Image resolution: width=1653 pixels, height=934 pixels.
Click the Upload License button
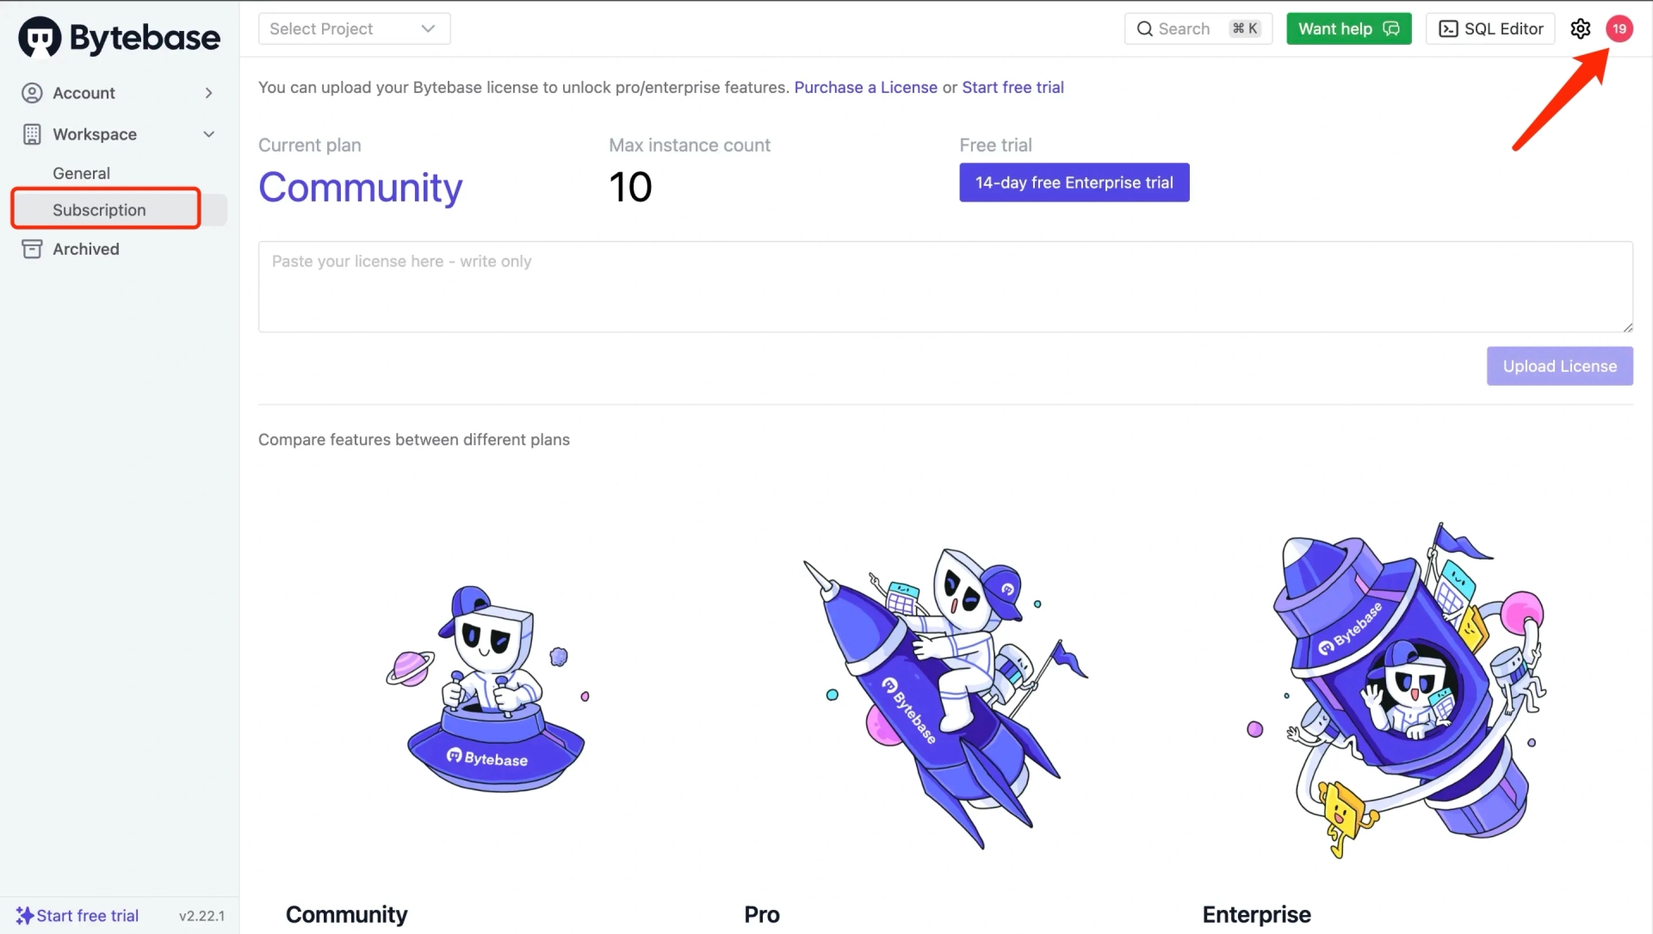(x=1559, y=366)
